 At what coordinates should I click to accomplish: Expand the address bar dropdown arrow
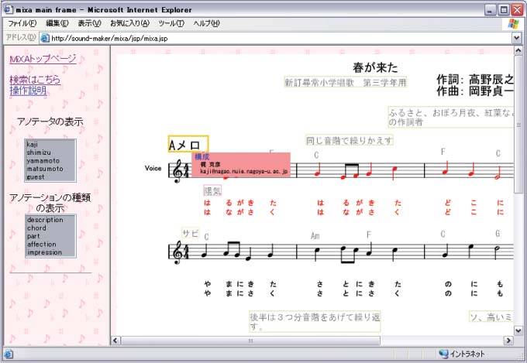[x=517, y=38]
